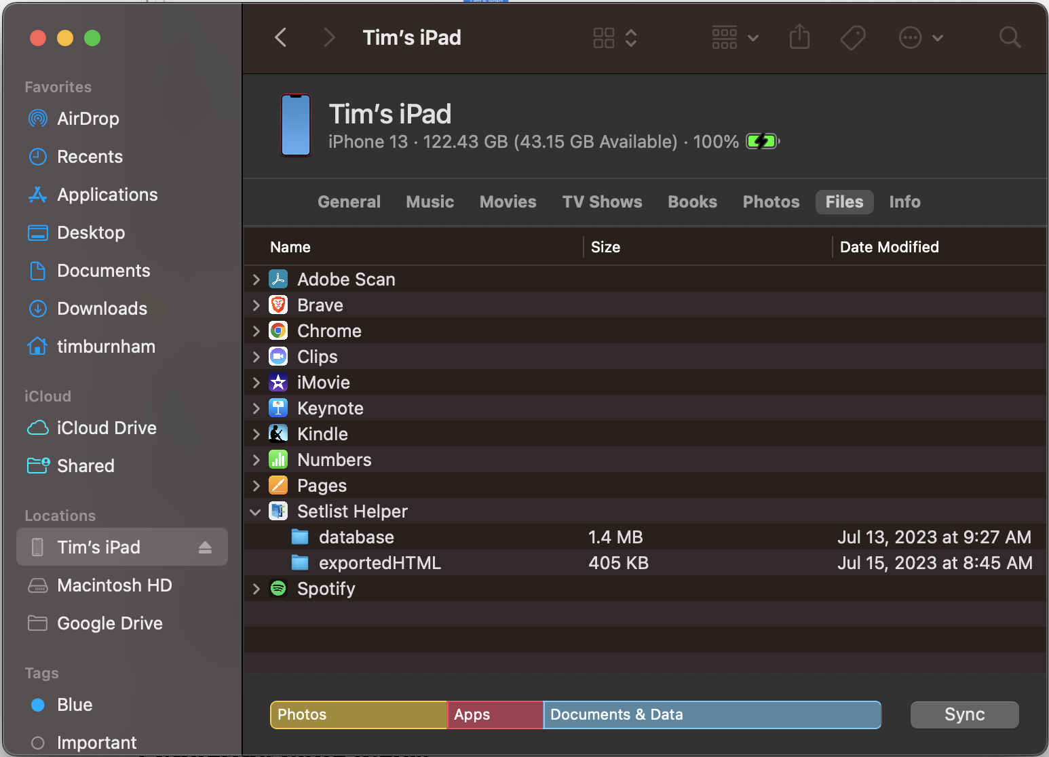The height and width of the screenshot is (757, 1049).
Task: Select the Blue tag in sidebar
Action: coord(75,705)
